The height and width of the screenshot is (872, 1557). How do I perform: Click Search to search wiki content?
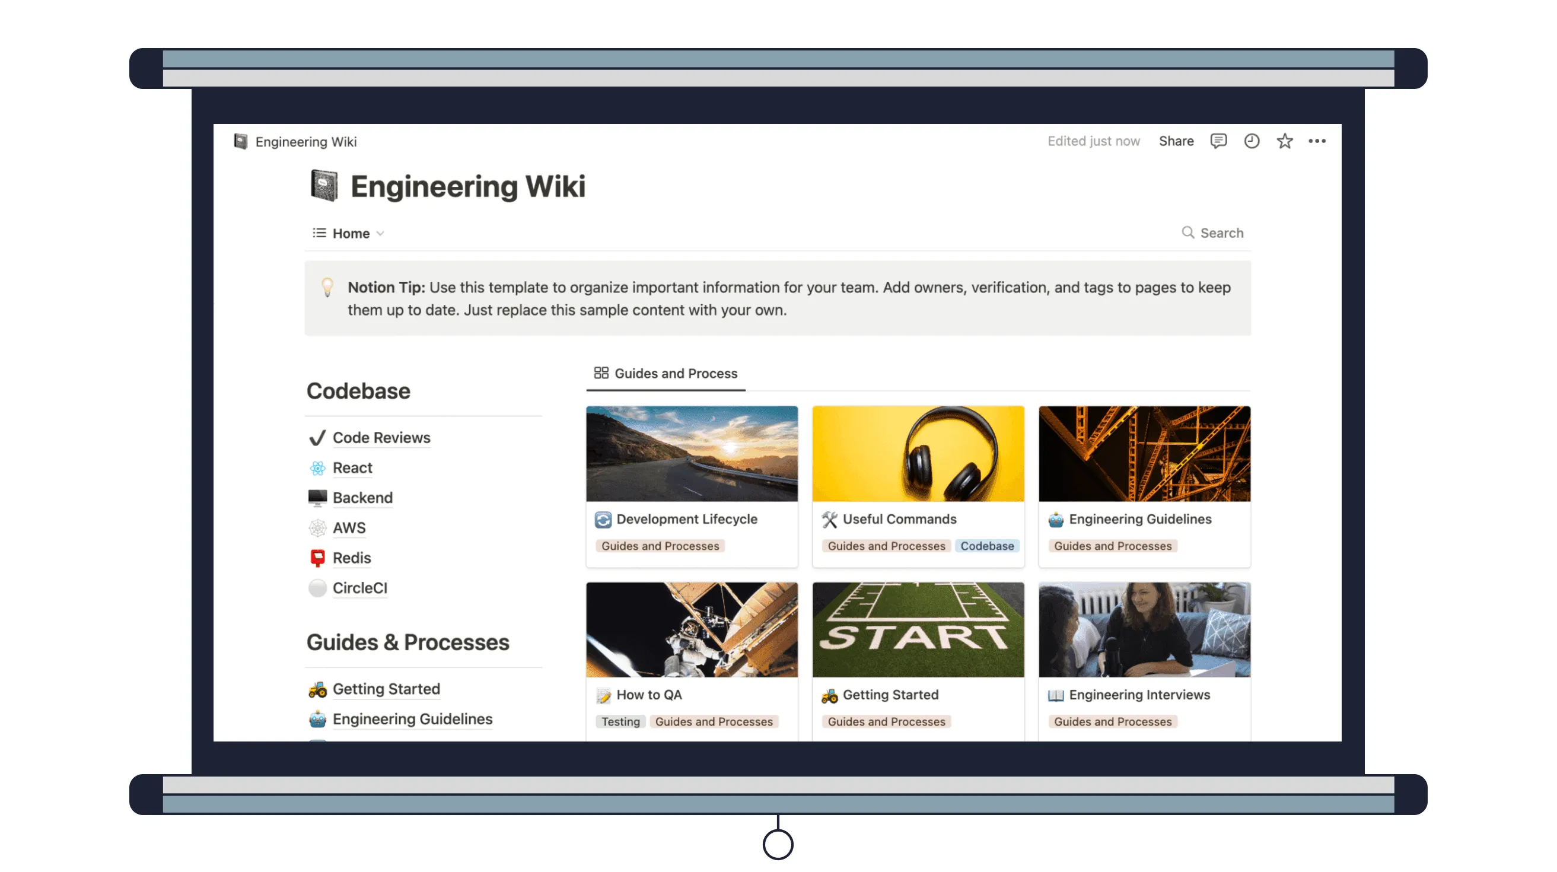(1212, 232)
